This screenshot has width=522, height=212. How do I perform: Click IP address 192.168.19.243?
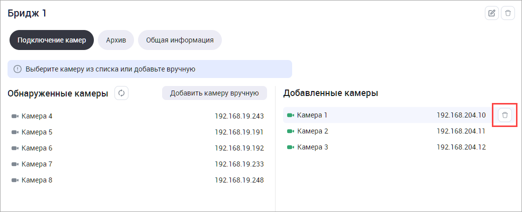click(239, 116)
